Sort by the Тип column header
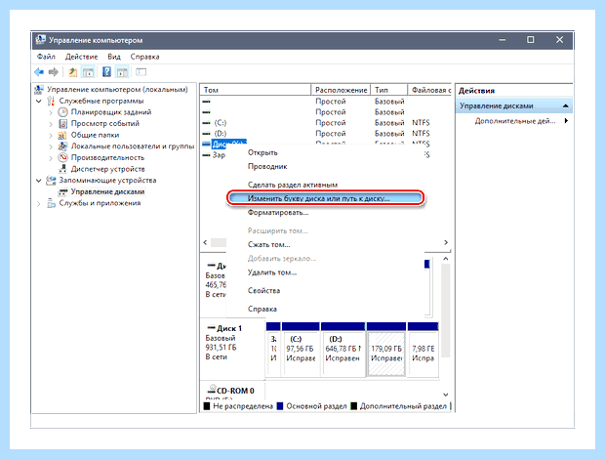605x459 pixels. pos(389,90)
